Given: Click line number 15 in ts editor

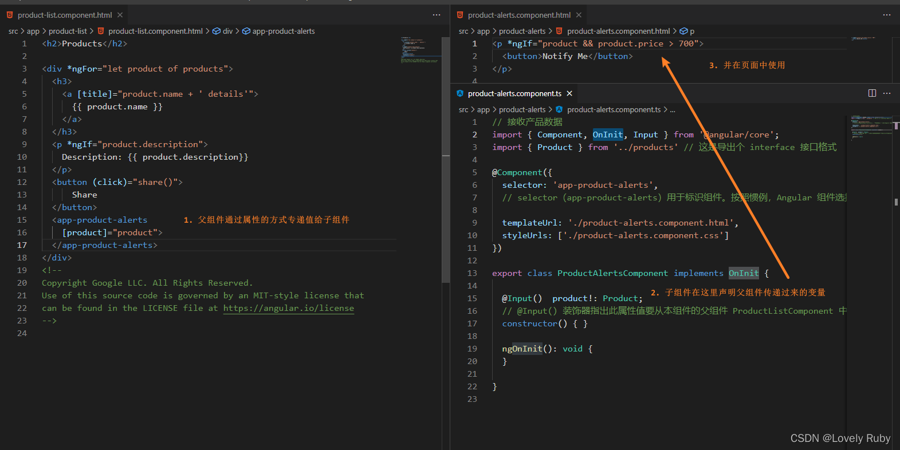Looking at the screenshot, I should [x=472, y=298].
